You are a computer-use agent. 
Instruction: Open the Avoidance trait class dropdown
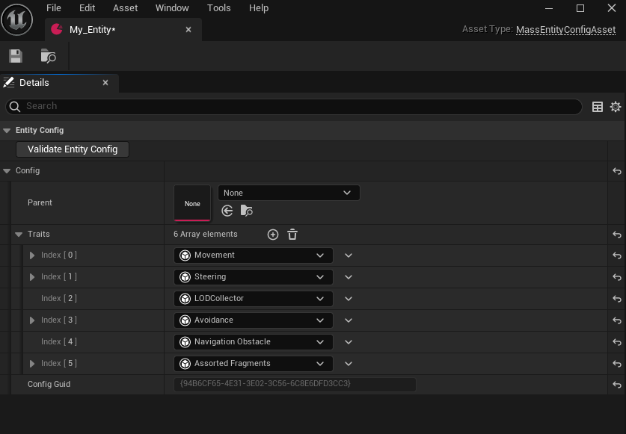[x=253, y=320]
